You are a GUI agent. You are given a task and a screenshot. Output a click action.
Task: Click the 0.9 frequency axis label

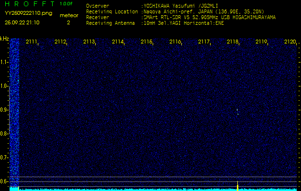(x=4, y=110)
